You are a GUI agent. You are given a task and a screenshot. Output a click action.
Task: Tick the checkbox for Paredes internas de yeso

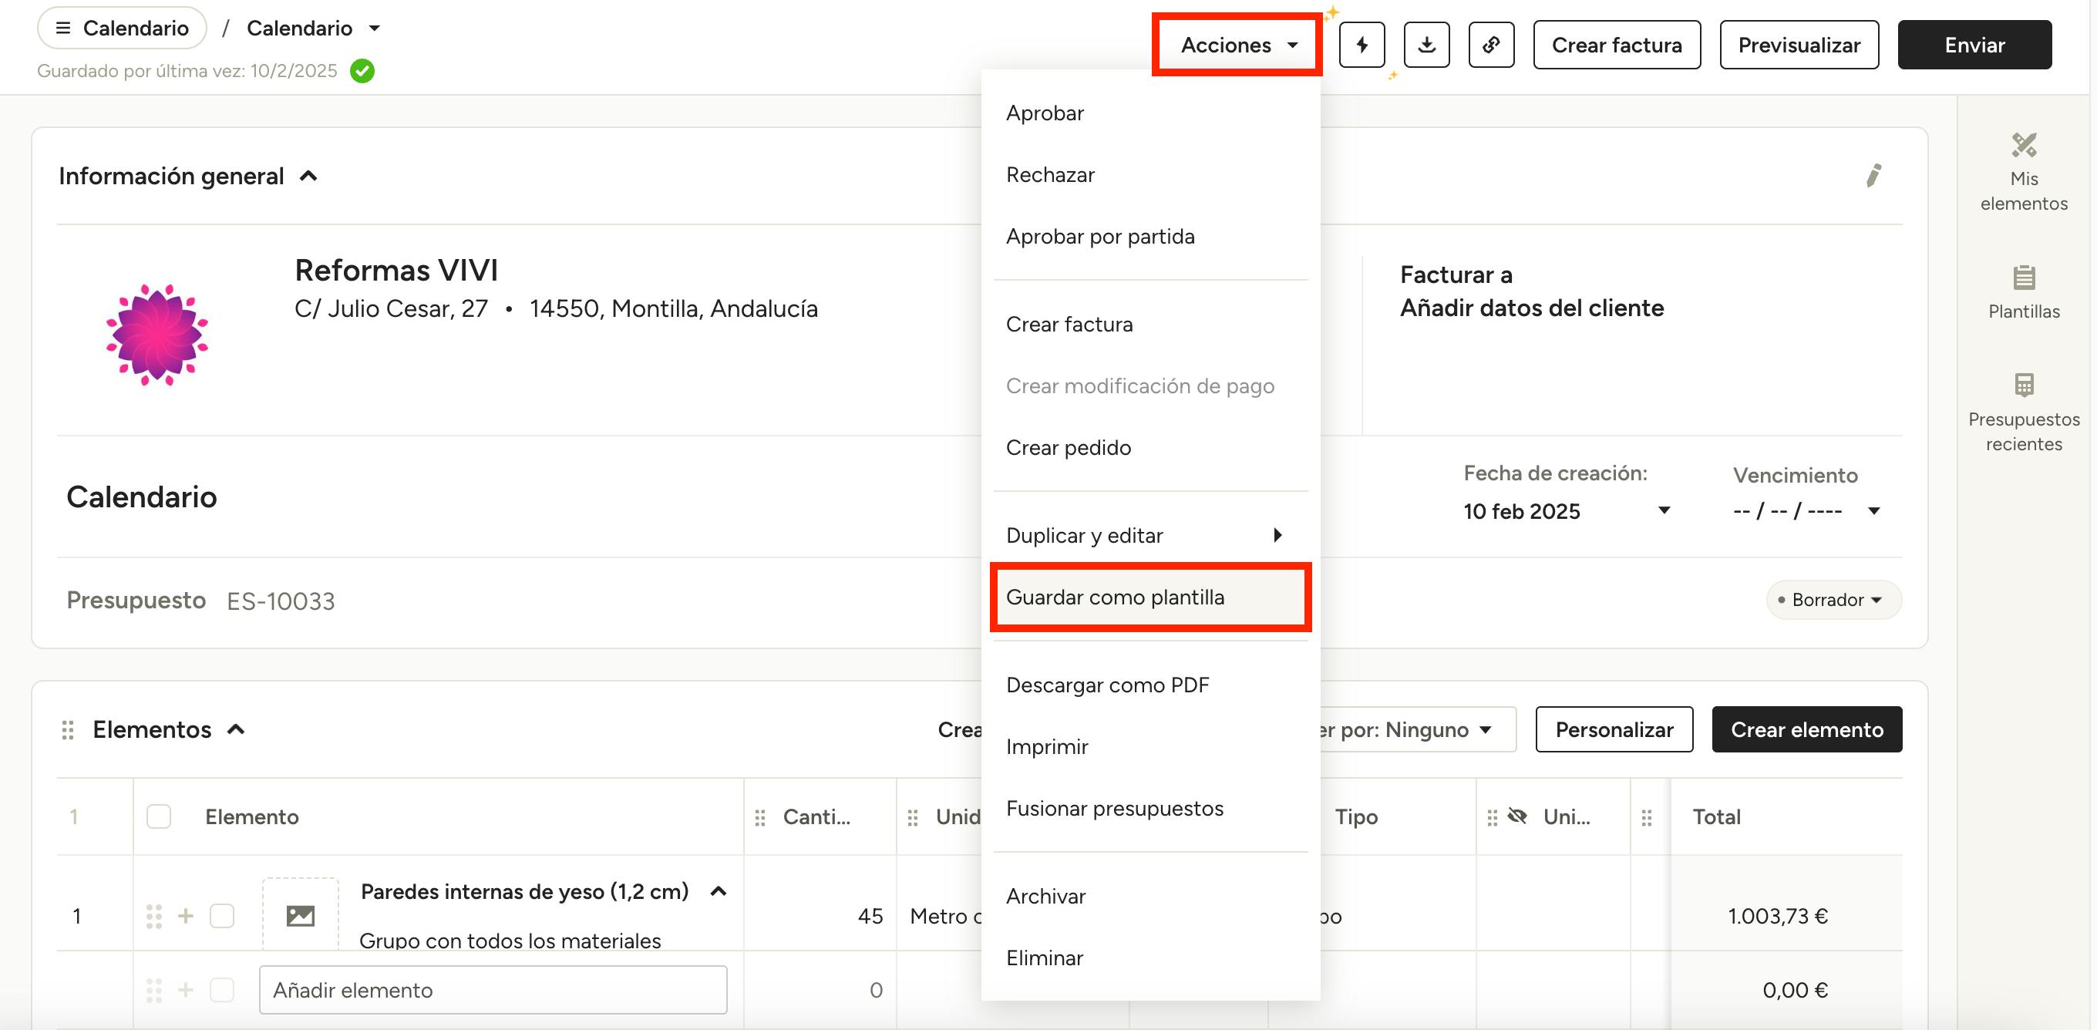coord(222,916)
